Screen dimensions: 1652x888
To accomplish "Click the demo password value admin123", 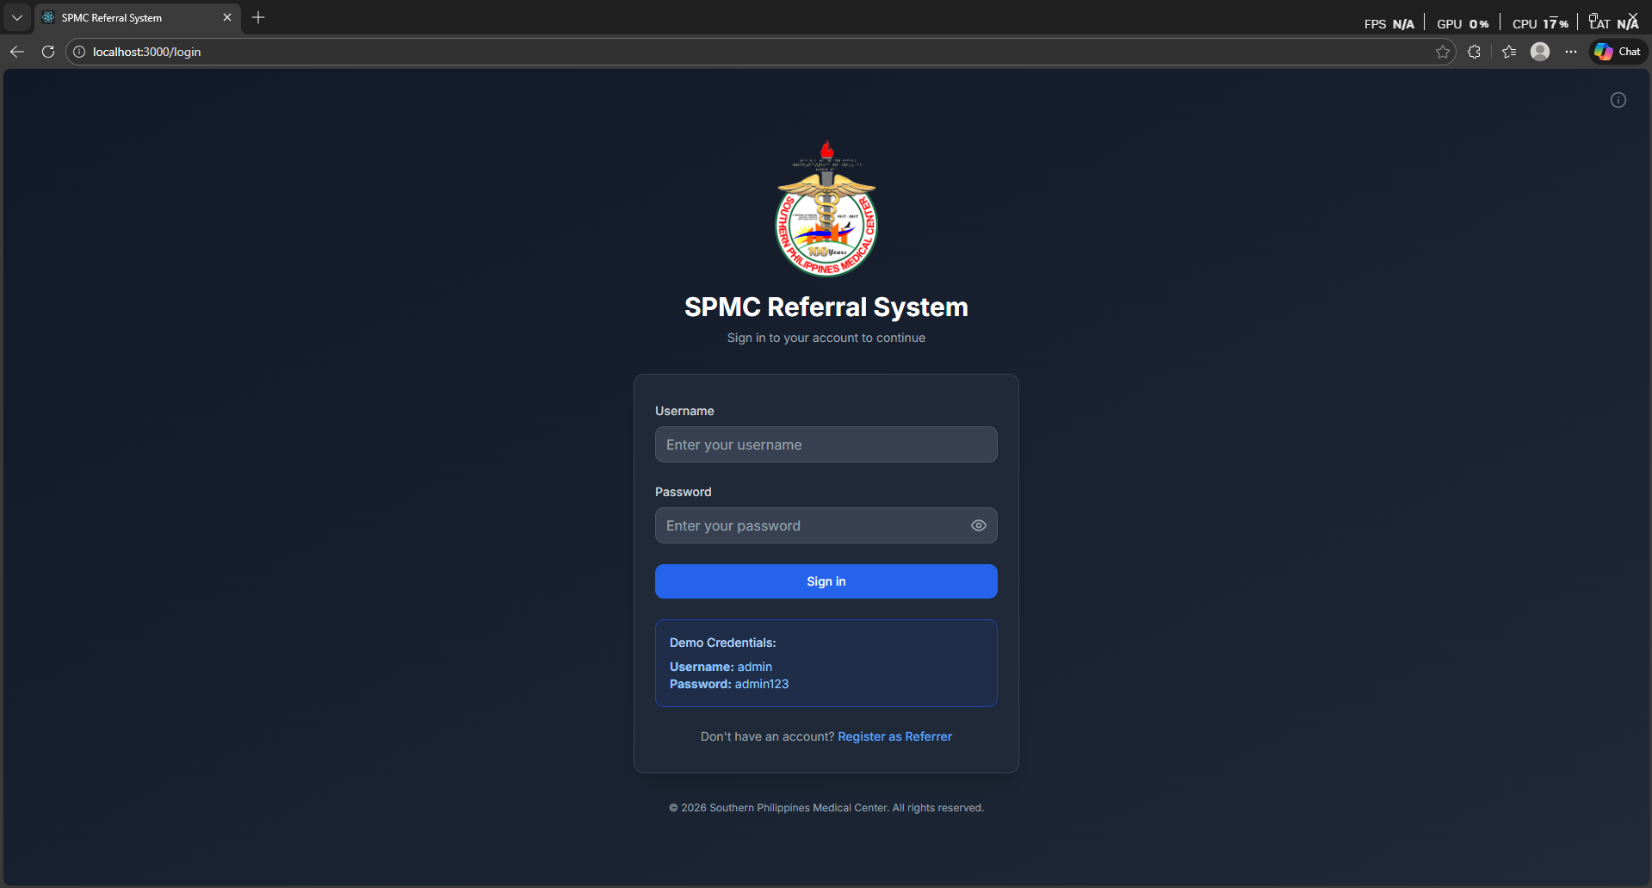I will coord(762,684).
